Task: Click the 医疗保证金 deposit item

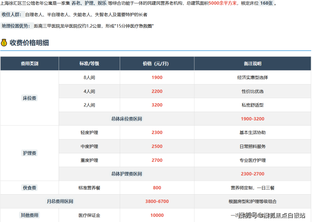Action: tap(89, 215)
